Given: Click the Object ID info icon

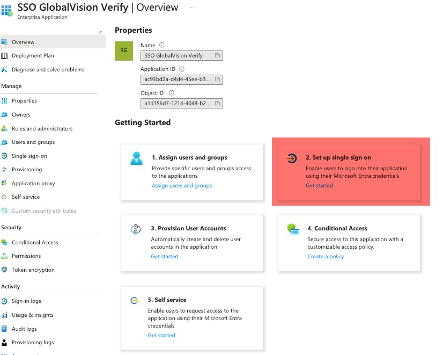Looking at the screenshot, I should [172, 93].
